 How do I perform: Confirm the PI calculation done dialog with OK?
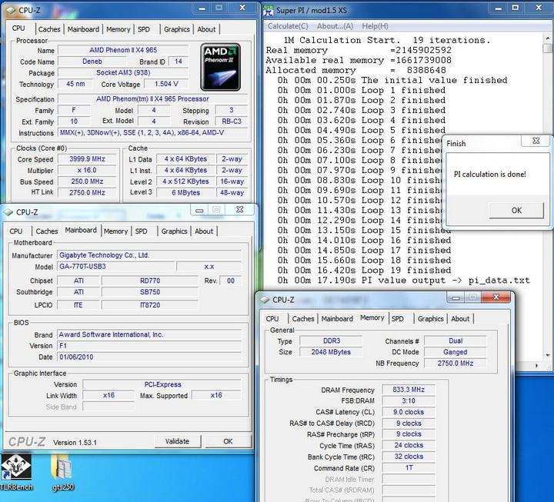(x=516, y=211)
